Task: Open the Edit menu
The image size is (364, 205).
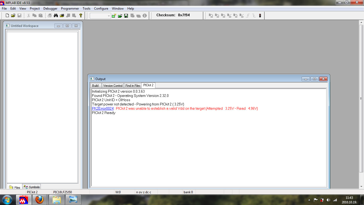Action: tap(13, 9)
